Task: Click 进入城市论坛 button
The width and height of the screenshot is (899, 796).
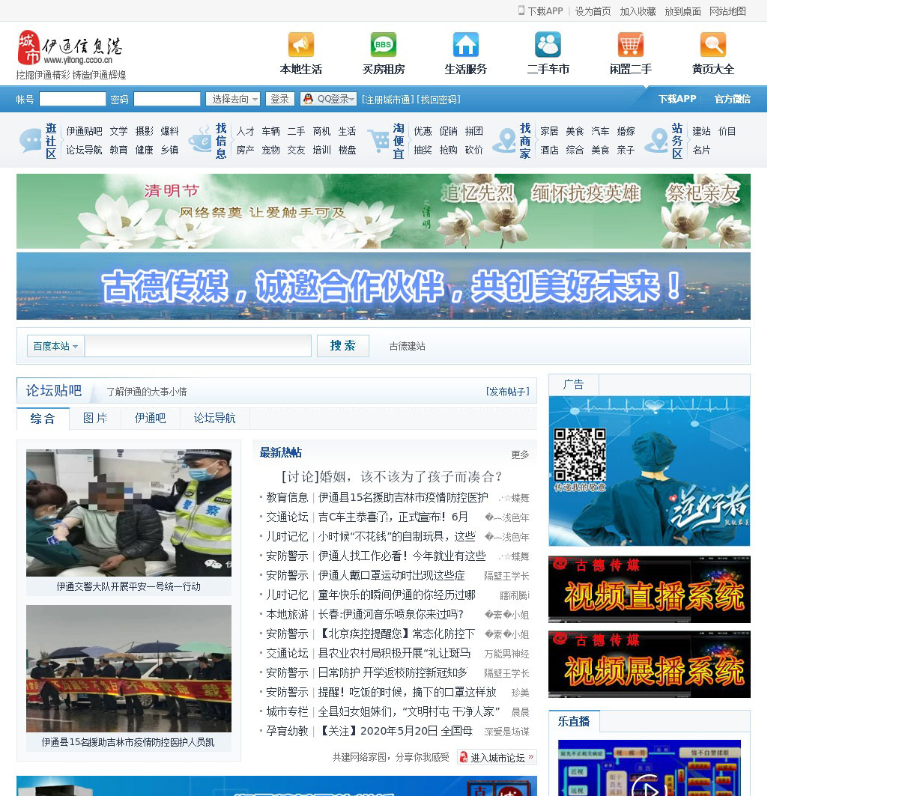Action: (x=497, y=757)
